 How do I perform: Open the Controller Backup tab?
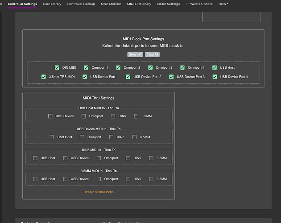coord(80,4)
